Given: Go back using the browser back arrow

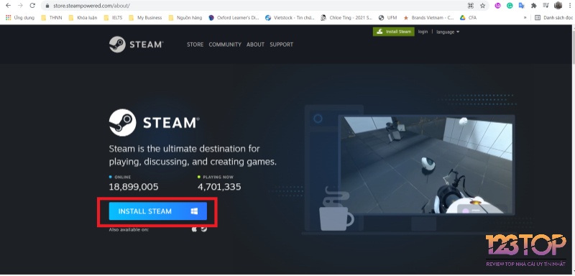Looking at the screenshot, I should pyautogui.click(x=8, y=6).
